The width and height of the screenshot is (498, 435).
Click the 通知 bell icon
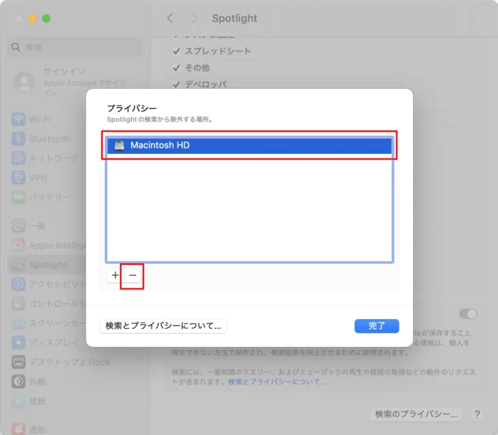tap(18, 429)
